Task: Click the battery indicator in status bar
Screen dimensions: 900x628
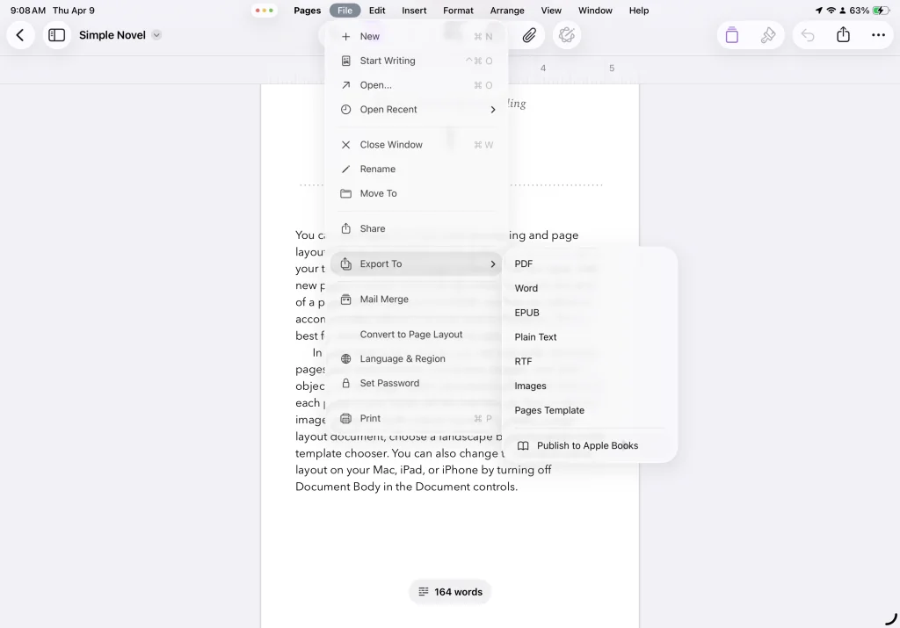Action: (x=880, y=11)
